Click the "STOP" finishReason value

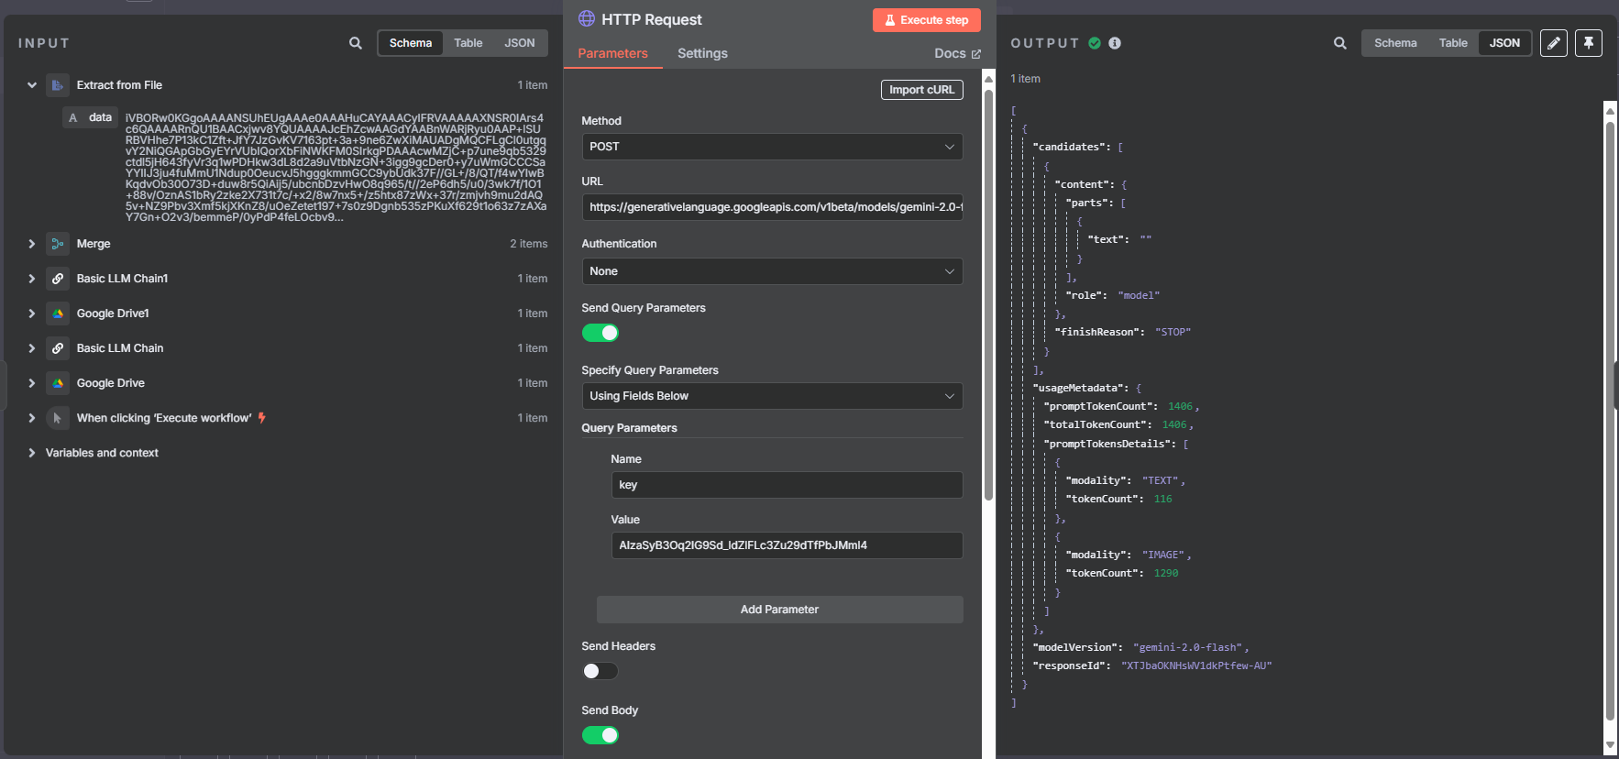(x=1173, y=332)
